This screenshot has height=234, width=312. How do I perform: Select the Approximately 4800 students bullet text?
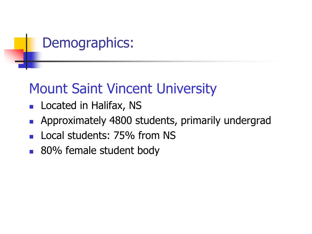coord(156,121)
